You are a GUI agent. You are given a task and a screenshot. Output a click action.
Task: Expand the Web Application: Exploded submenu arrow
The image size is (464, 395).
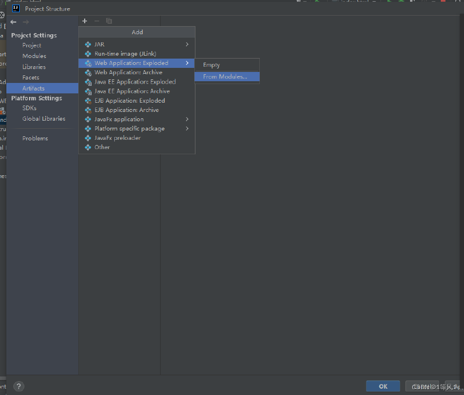pos(187,63)
